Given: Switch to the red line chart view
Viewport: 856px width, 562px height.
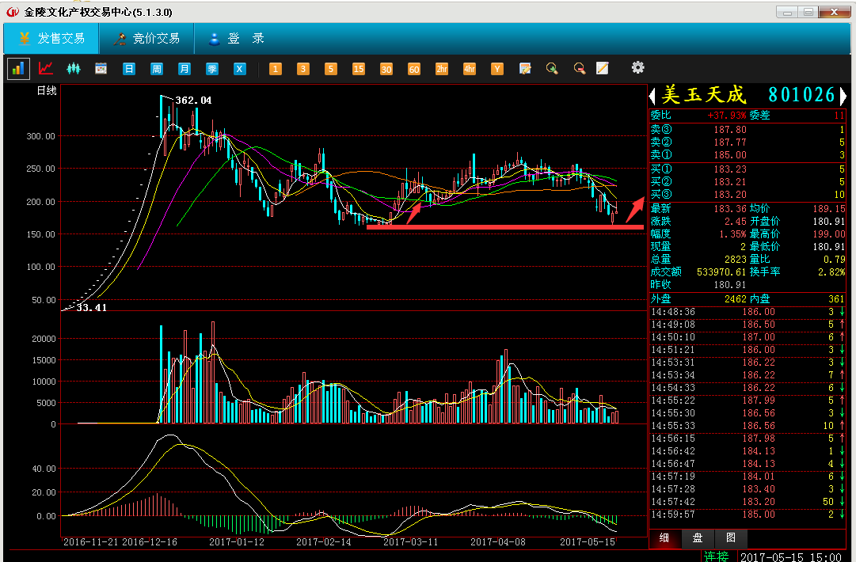Looking at the screenshot, I should (x=46, y=68).
